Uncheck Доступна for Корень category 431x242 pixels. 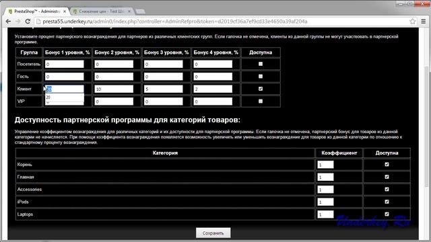pos(387,164)
